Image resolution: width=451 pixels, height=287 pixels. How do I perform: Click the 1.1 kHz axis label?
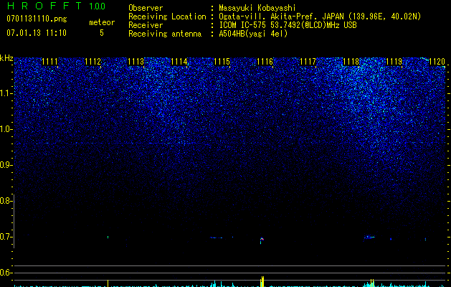[x=6, y=93]
